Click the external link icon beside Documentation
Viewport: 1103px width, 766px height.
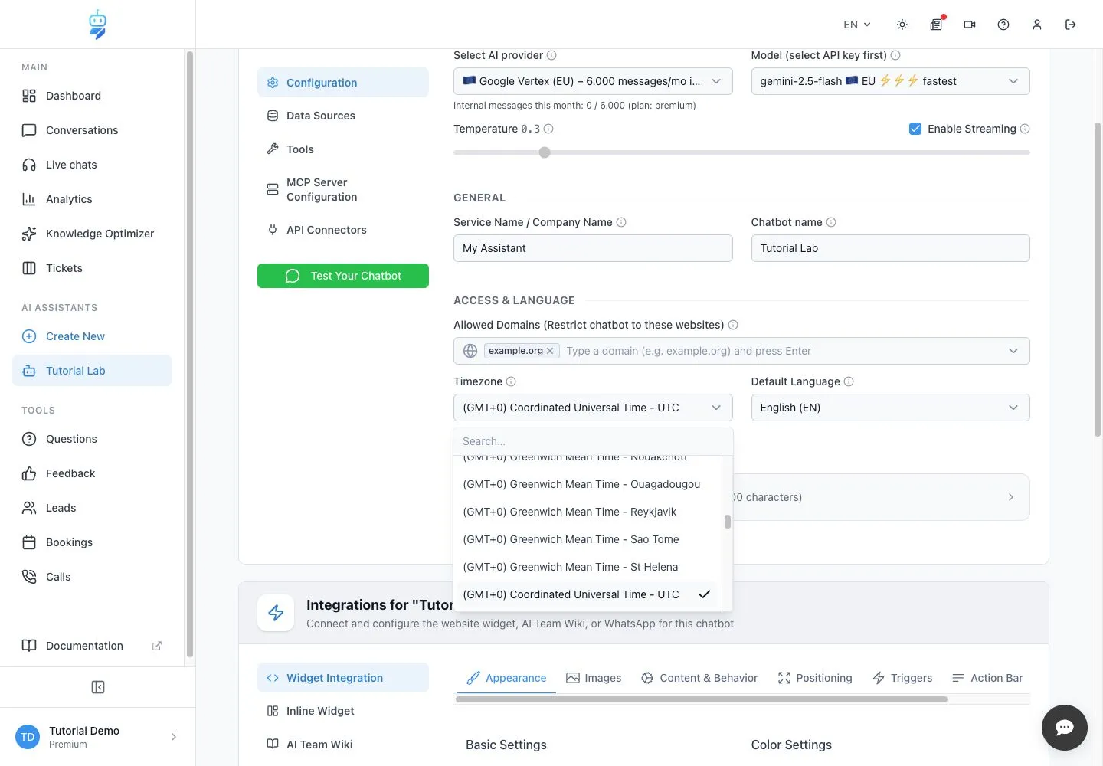point(157,646)
